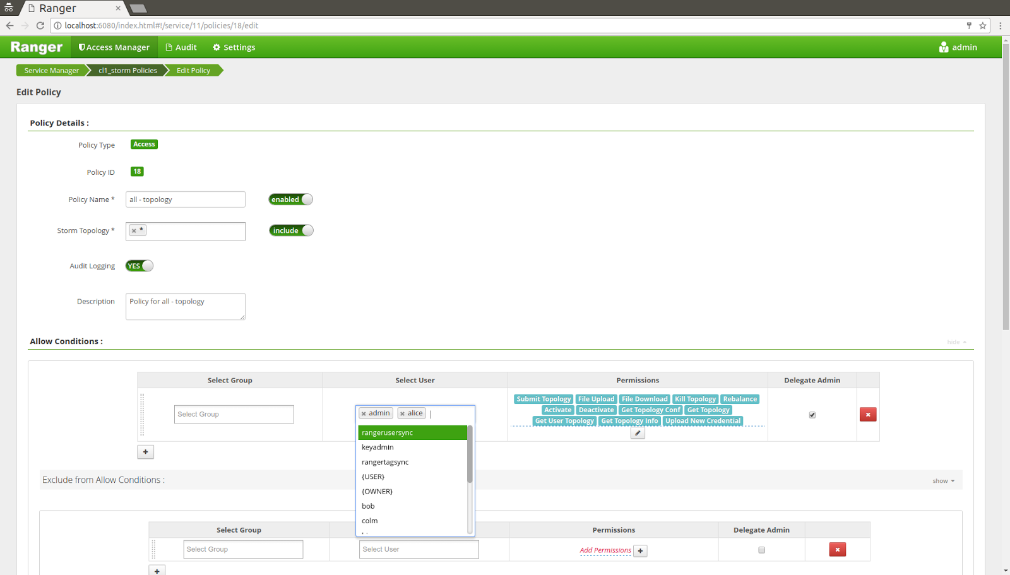Click the Add Permissions link
1010x575 pixels.
coord(605,550)
